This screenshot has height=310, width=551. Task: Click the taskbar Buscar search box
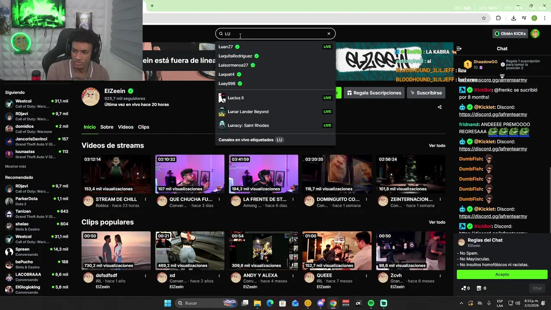(x=205, y=303)
